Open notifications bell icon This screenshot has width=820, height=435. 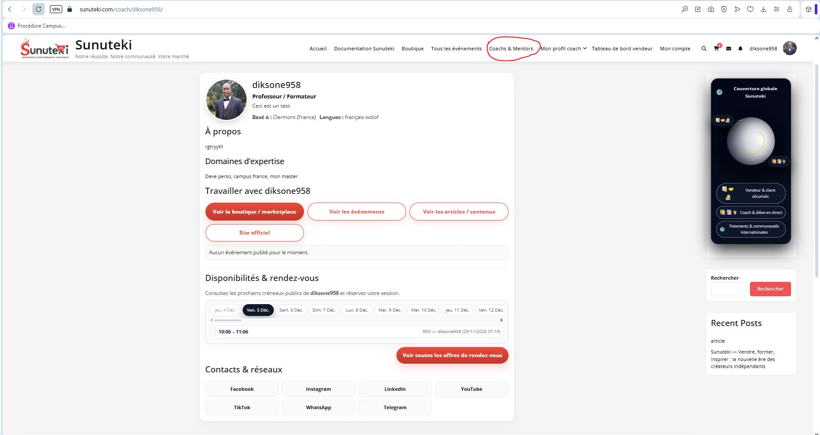(740, 49)
